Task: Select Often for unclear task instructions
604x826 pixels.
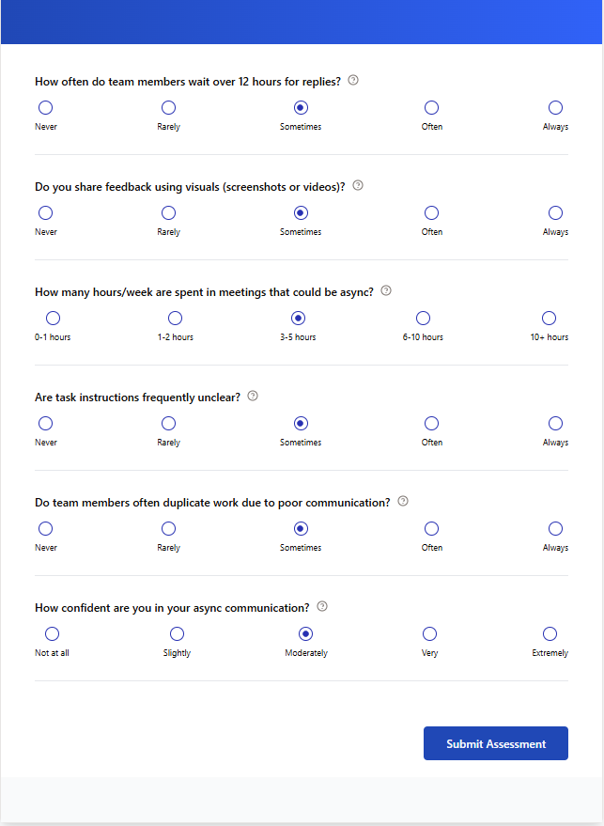Action: coord(431,423)
